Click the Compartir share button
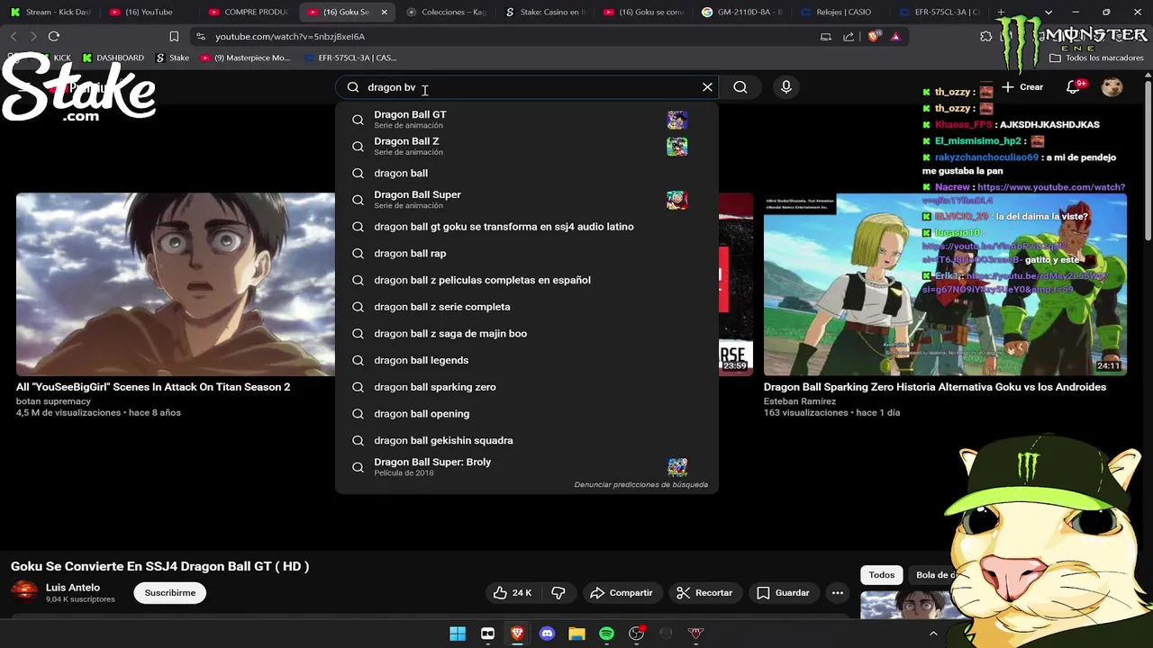Viewport: 1153px width, 648px height. (621, 593)
